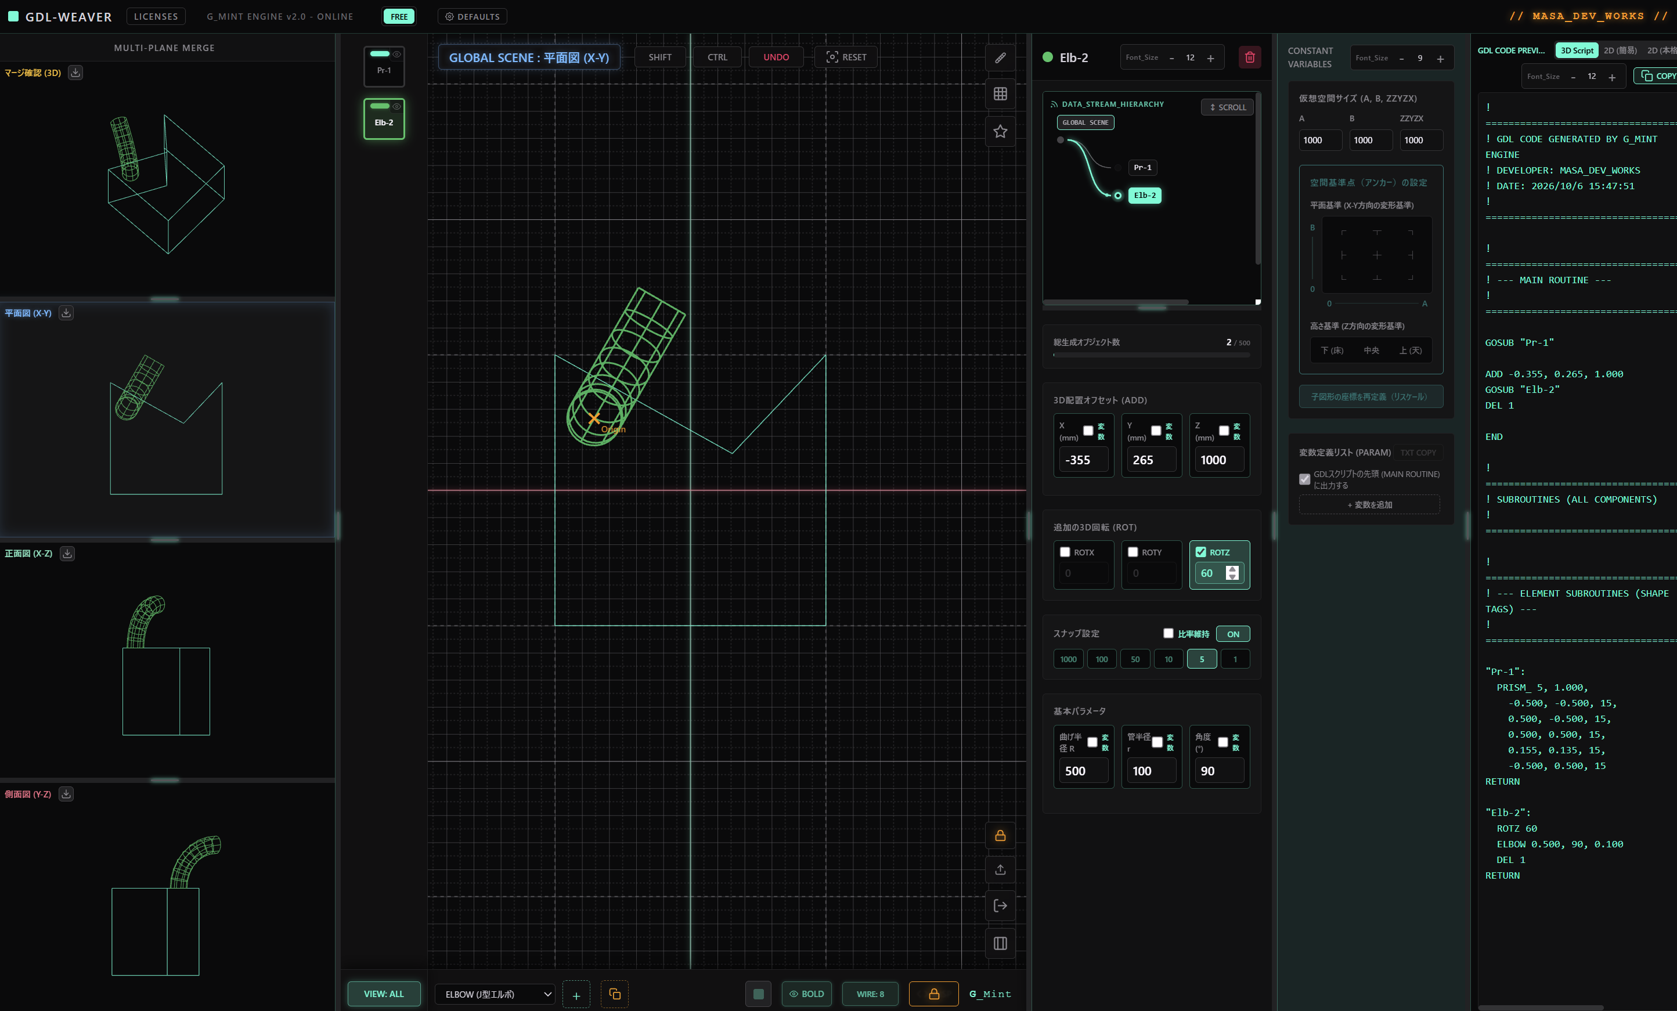Download the マージ確認 (3D) view image
The width and height of the screenshot is (1677, 1011).
[75, 72]
